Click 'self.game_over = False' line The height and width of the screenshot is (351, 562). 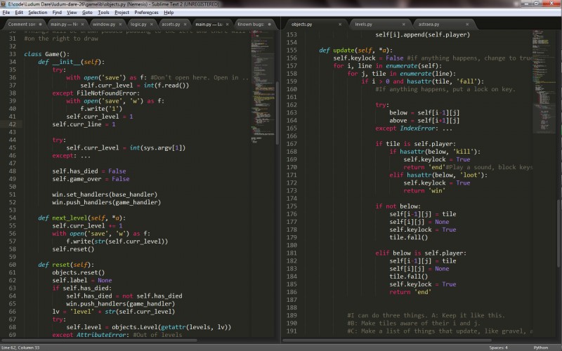coord(91,179)
